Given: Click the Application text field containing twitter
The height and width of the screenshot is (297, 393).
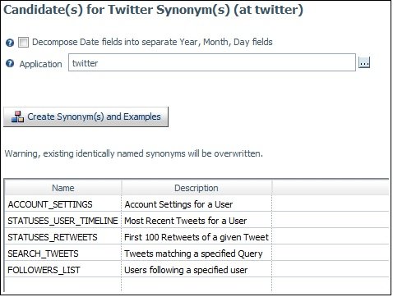Looking at the screenshot, I should (x=212, y=62).
